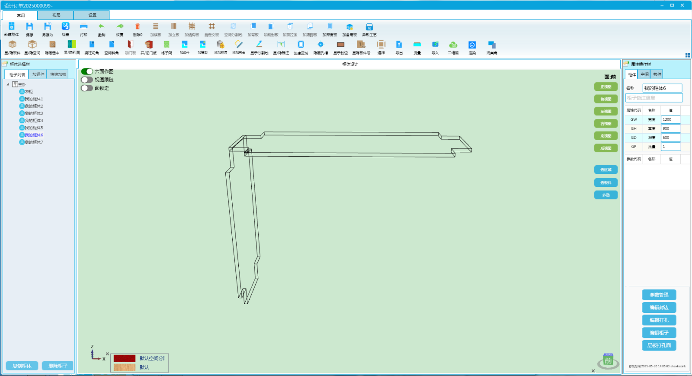Open the 快捷加板 tab in left panel
Screen dimensions: 692x376
tap(58, 74)
